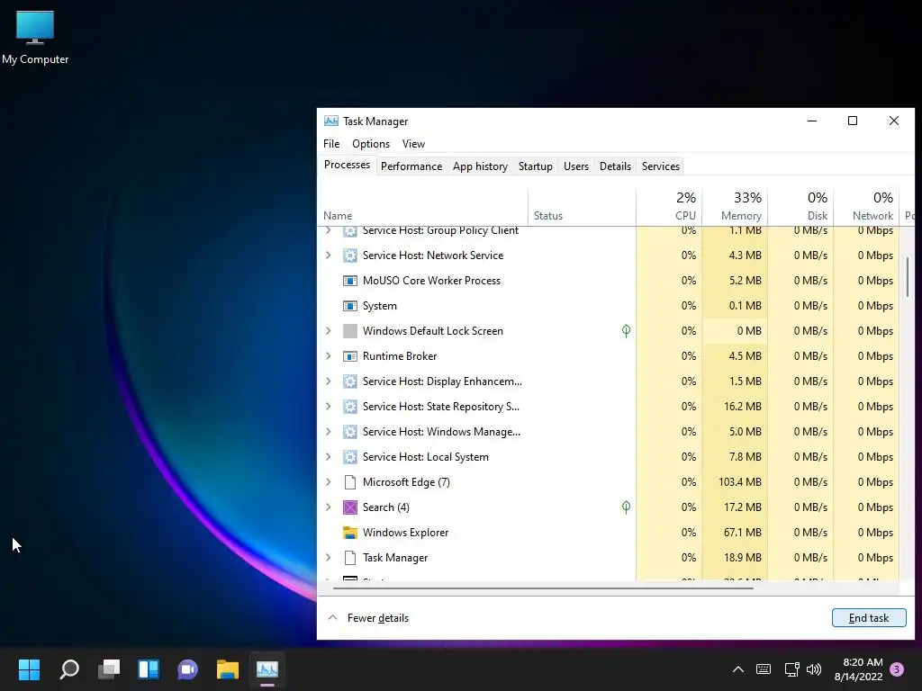Open the notification badge showing 3
Screen dimensions: 922x691
pos(897,669)
